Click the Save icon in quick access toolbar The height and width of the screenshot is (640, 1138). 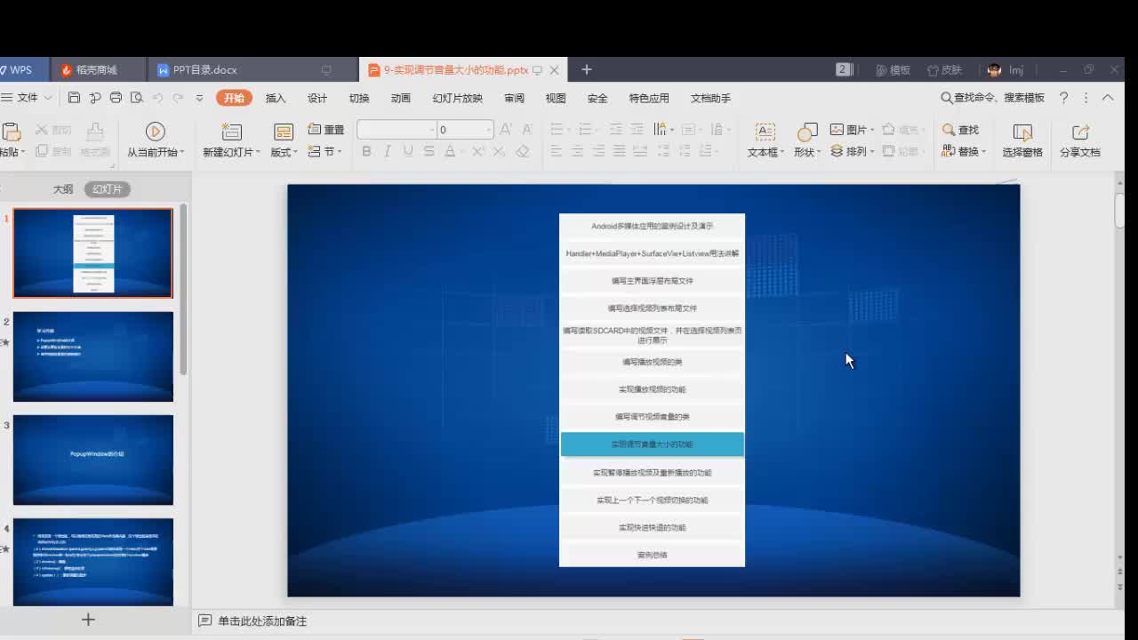(74, 98)
